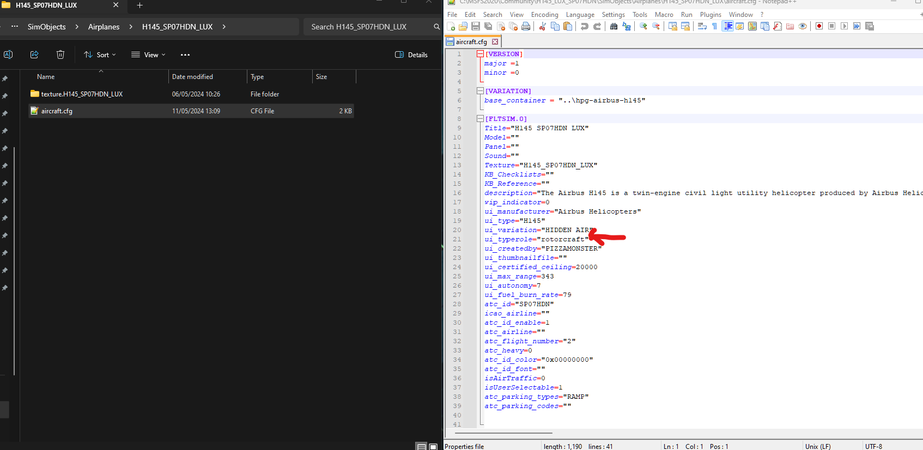Zoom in on the editor text

pyautogui.click(x=643, y=26)
